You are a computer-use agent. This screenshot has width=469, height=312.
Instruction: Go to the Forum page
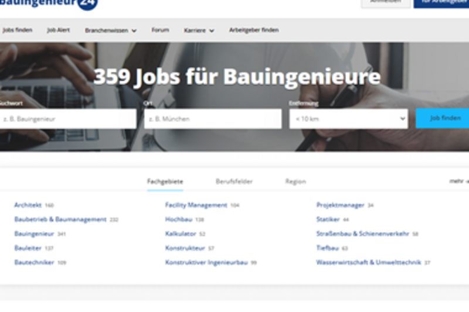point(160,30)
